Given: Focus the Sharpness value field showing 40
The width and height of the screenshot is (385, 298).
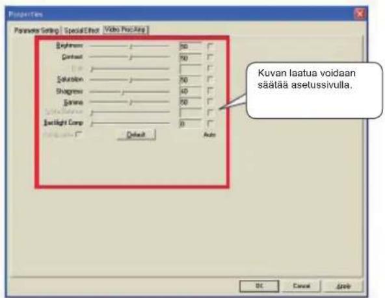Looking at the screenshot, I should tap(191, 91).
